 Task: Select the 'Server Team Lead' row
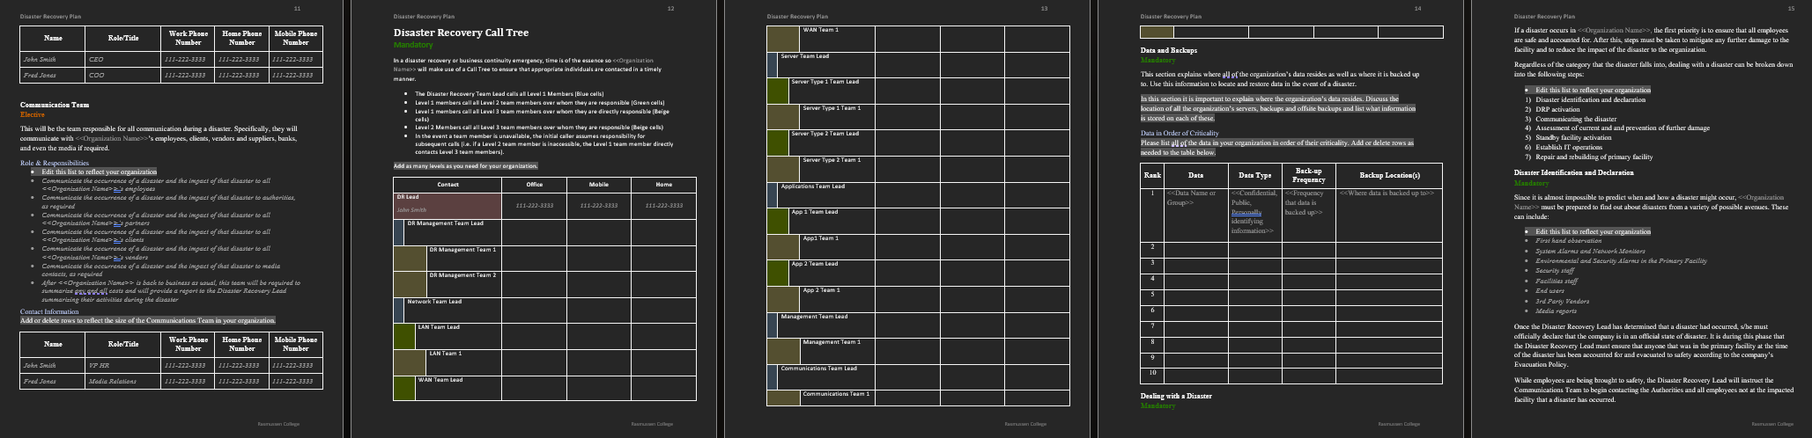[918, 65]
